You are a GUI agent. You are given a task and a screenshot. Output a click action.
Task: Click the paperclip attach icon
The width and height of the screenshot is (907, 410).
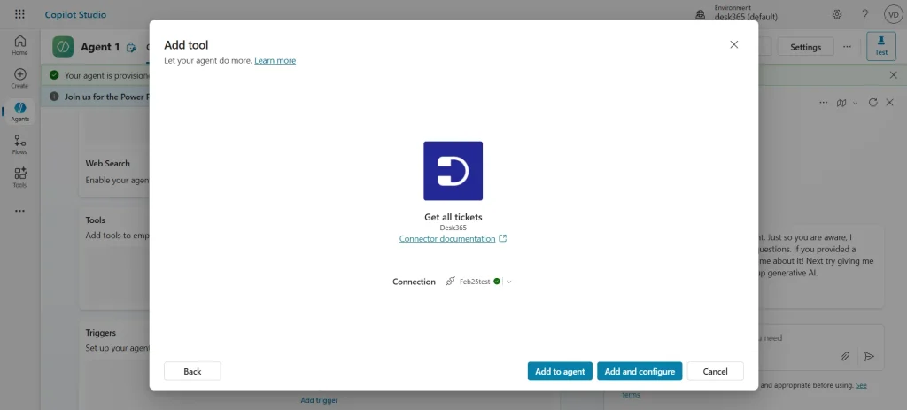(845, 356)
